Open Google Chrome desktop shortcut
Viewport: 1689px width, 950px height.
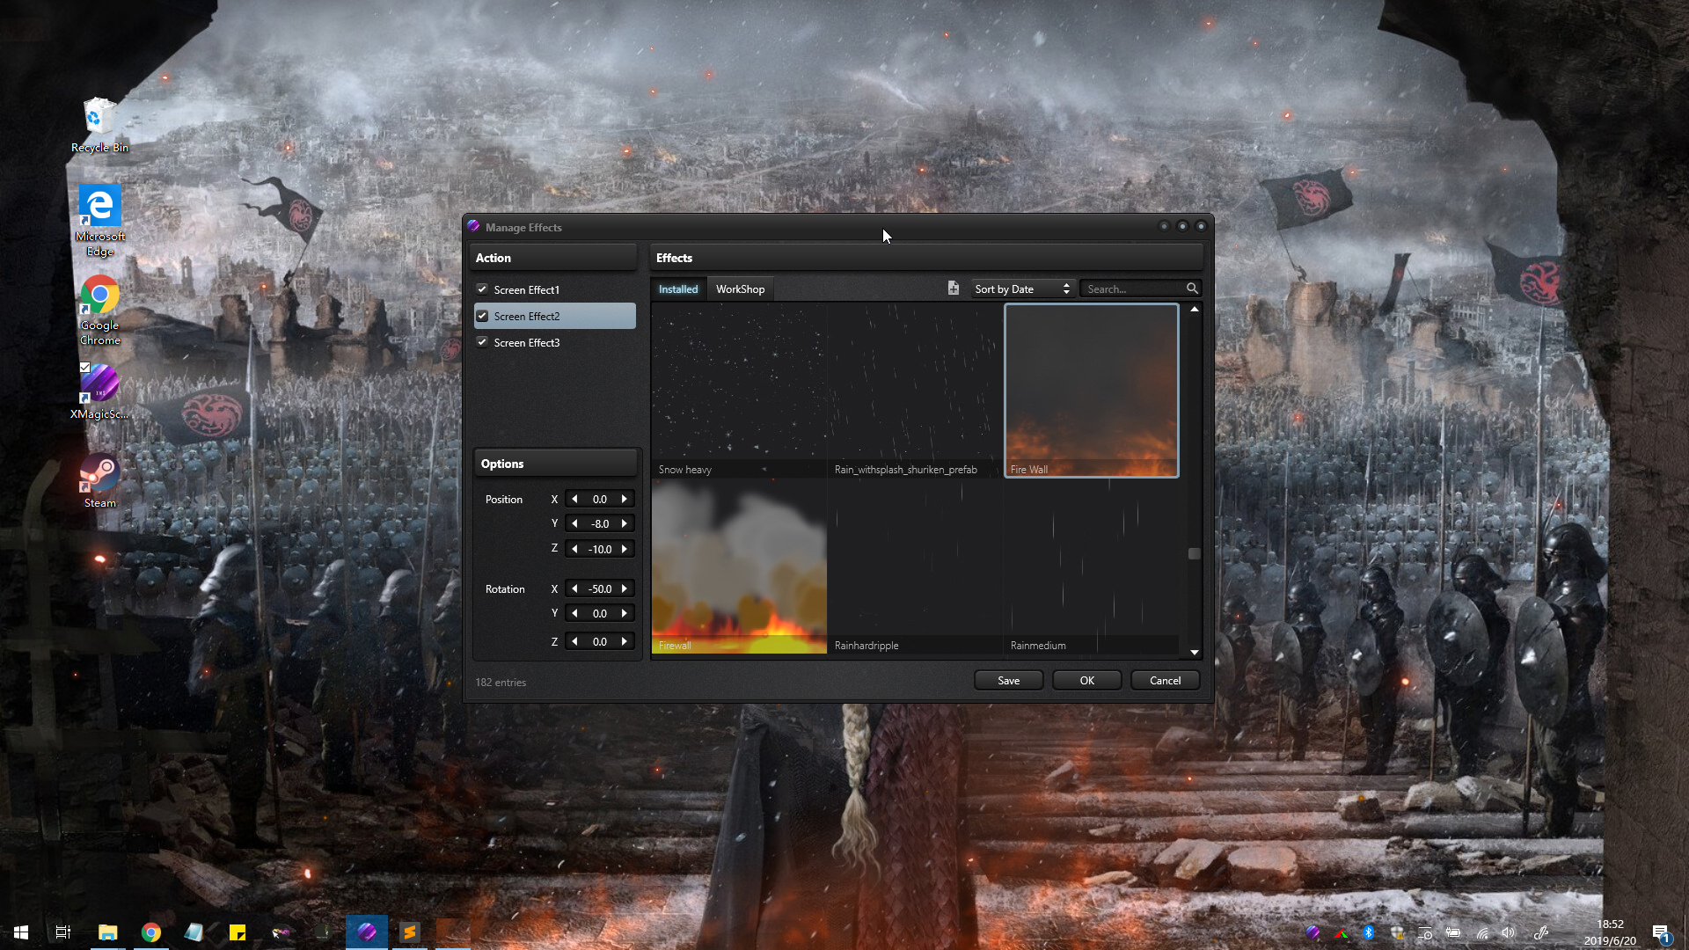pyautogui.click(x=99, y=310)
